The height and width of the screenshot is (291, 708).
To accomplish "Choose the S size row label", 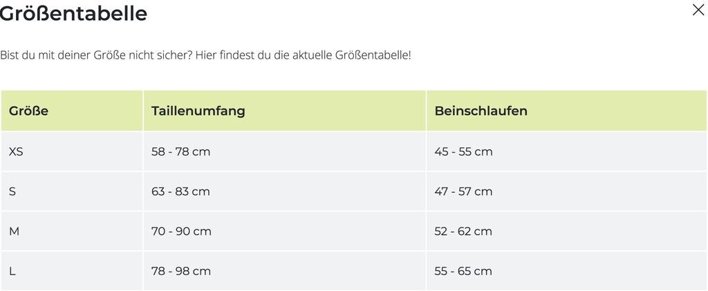I will (x=12, y=191).
